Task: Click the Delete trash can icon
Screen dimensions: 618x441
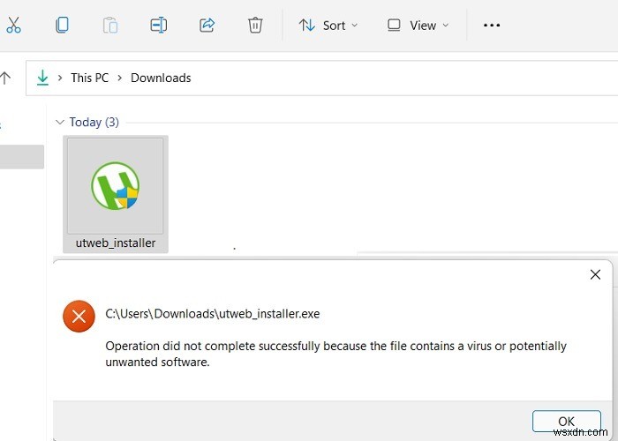Action: click(x=255, y=26)
